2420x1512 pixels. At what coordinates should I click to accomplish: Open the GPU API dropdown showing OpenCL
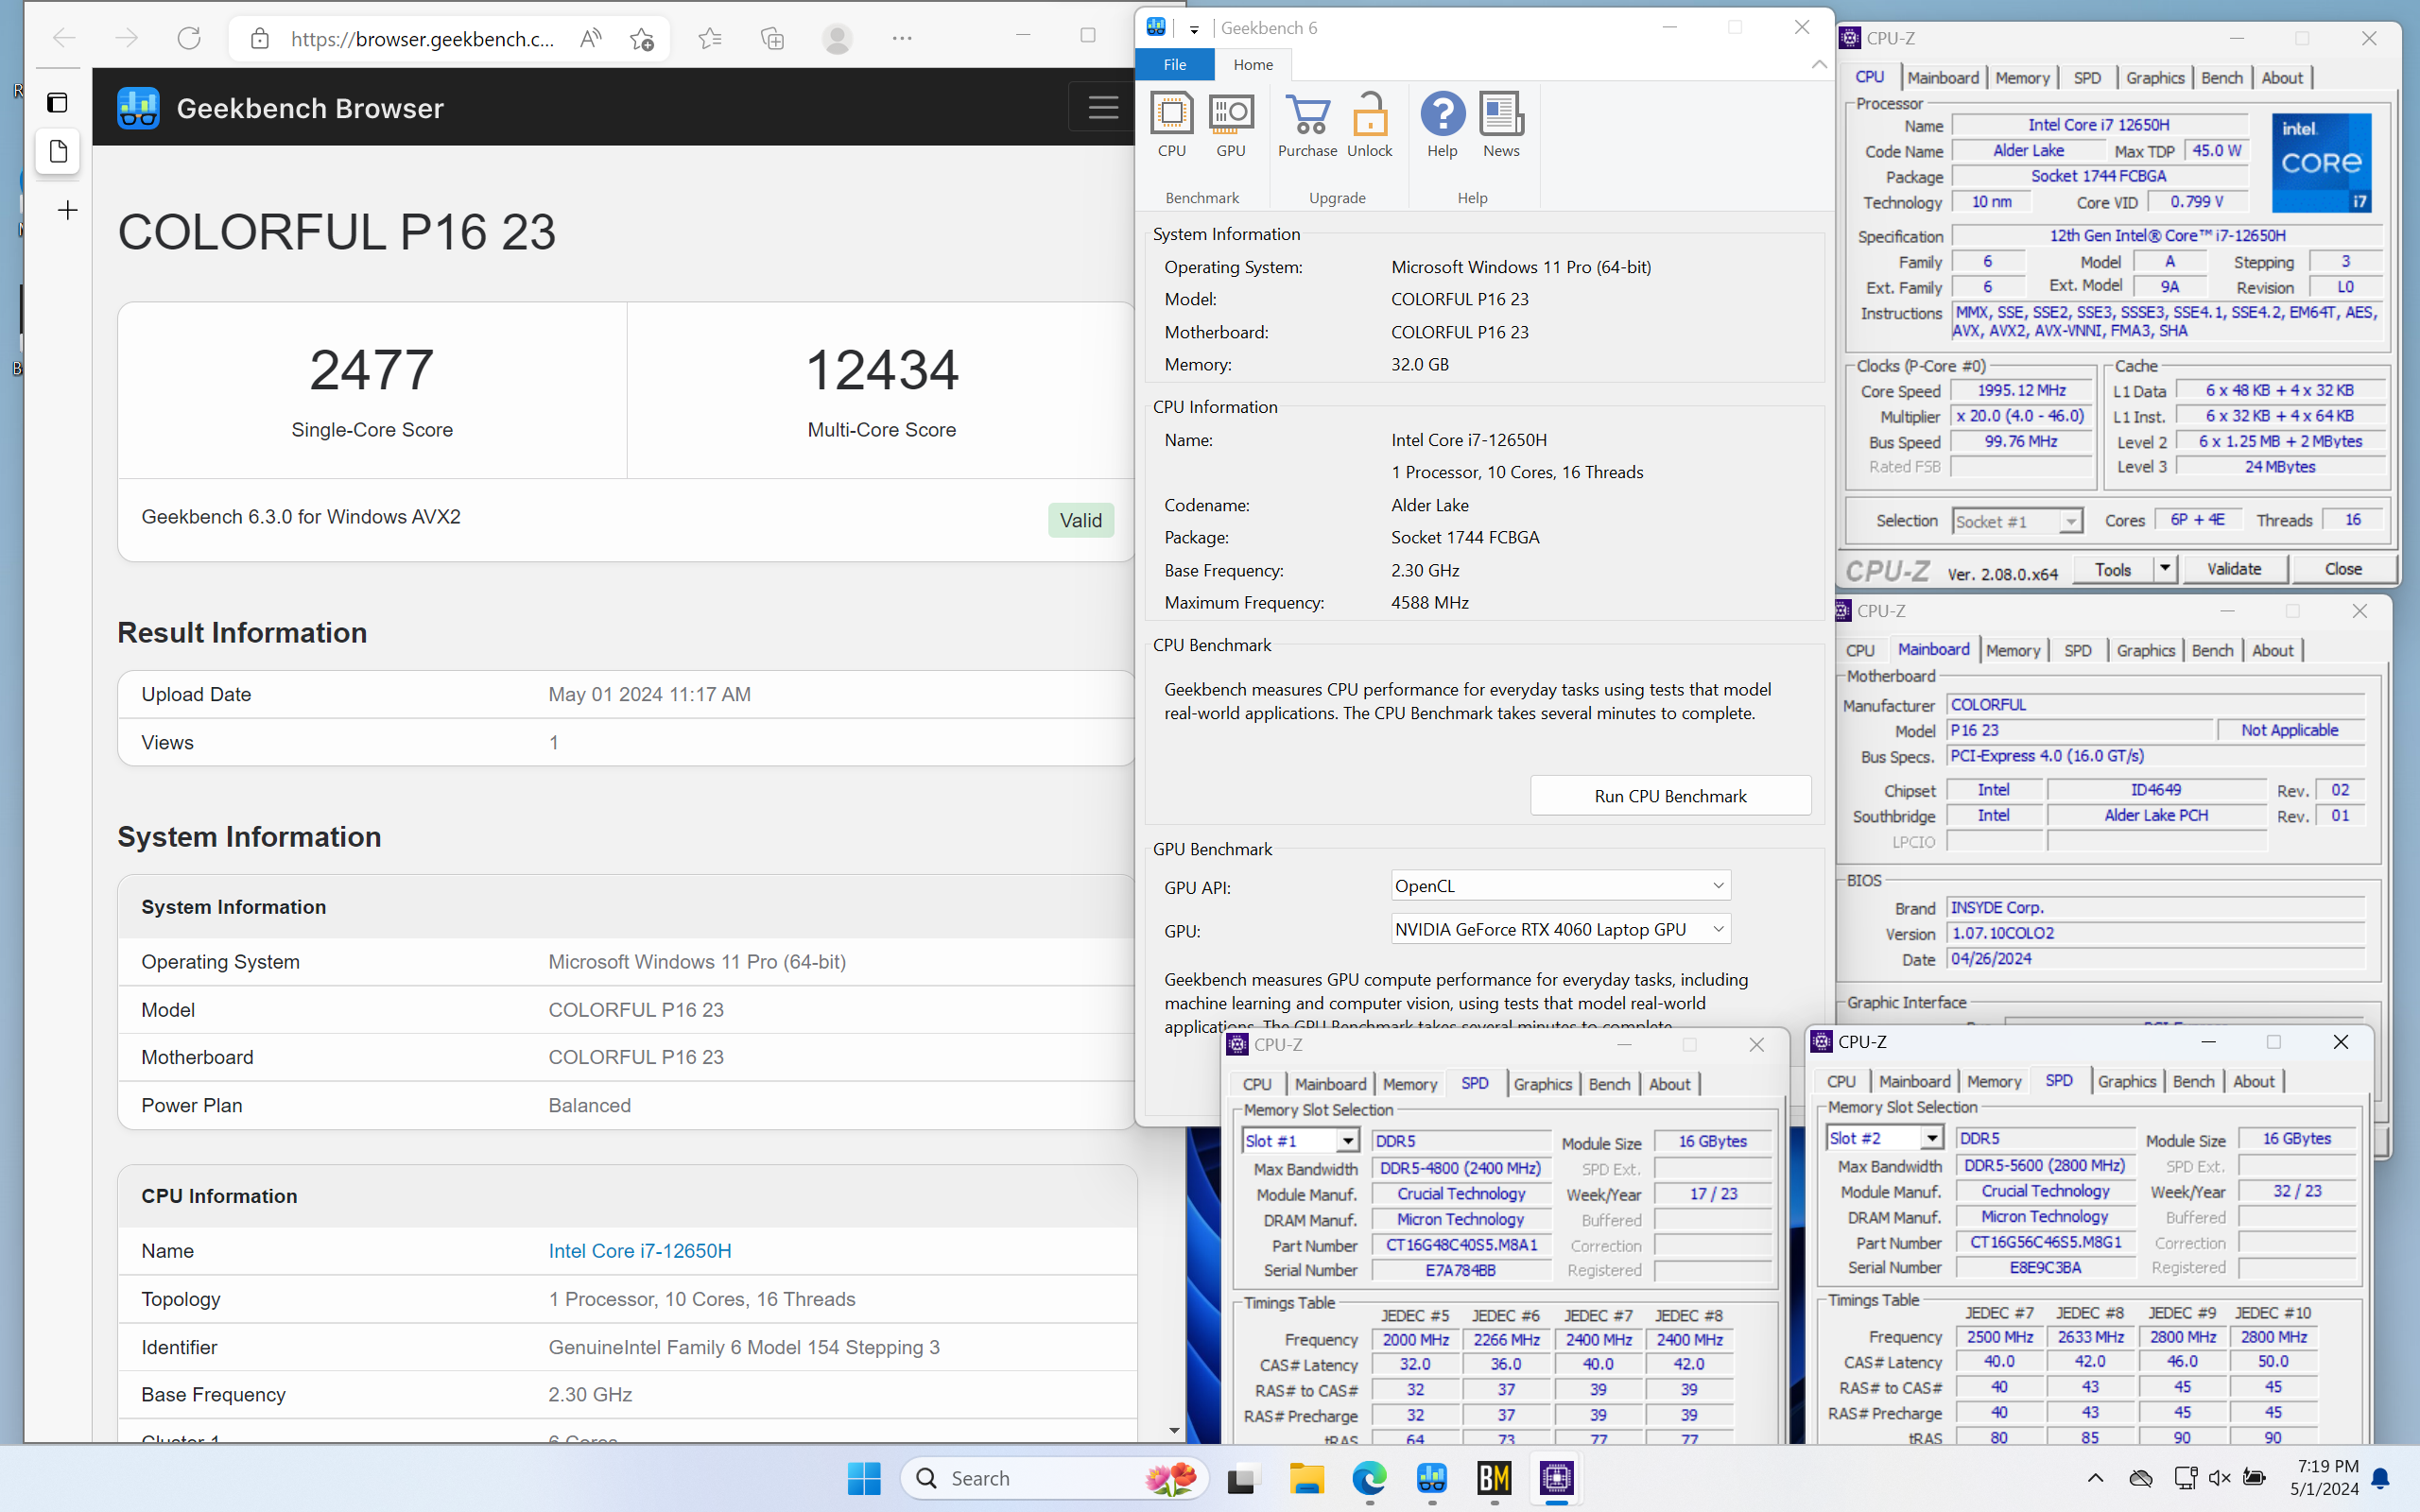pos(1561,886)
